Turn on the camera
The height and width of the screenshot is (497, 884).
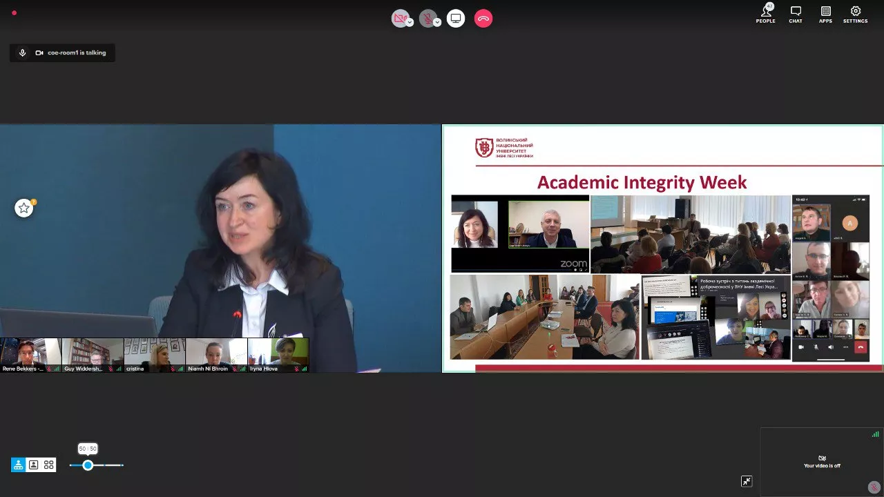pyautogui.click(x=398, y=19)
